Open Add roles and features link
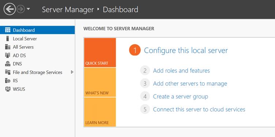Screen dimensions: 275x137 click(181, 71)
